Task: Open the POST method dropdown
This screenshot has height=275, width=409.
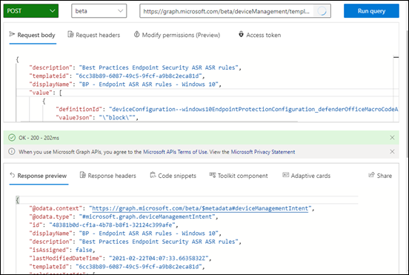Action: tap(31, 11)
